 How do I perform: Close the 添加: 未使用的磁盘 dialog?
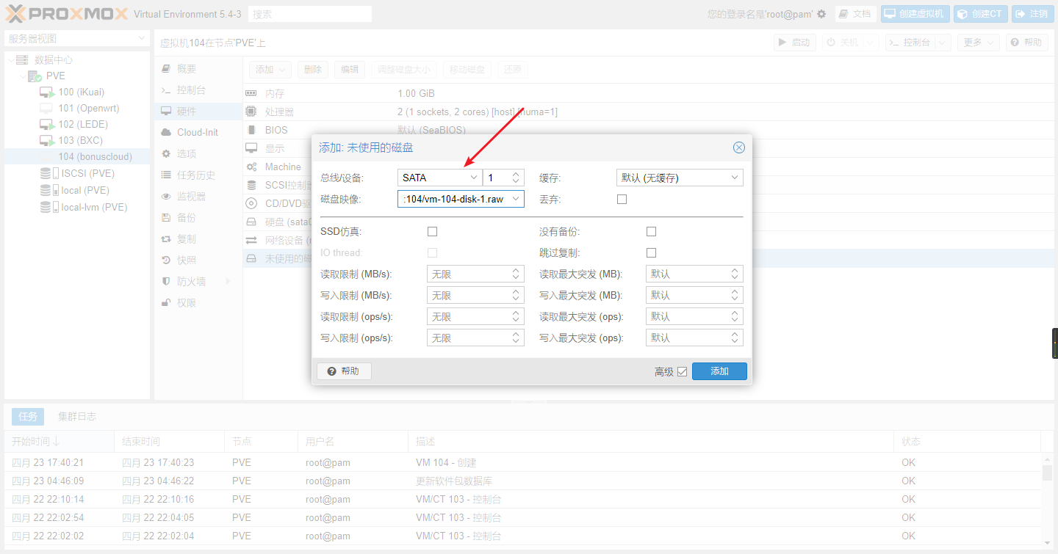(739, 147)
